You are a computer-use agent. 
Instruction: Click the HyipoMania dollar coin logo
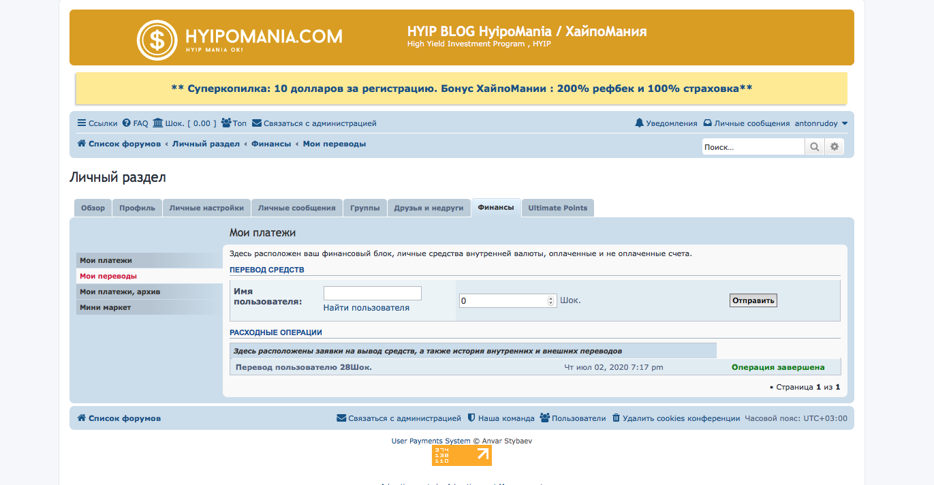pyautogui.click(x=157, y=40)
